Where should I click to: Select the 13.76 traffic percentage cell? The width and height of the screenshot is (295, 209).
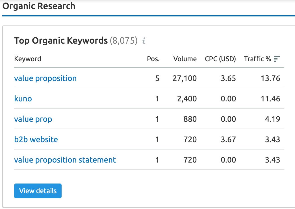click(270, 78)
